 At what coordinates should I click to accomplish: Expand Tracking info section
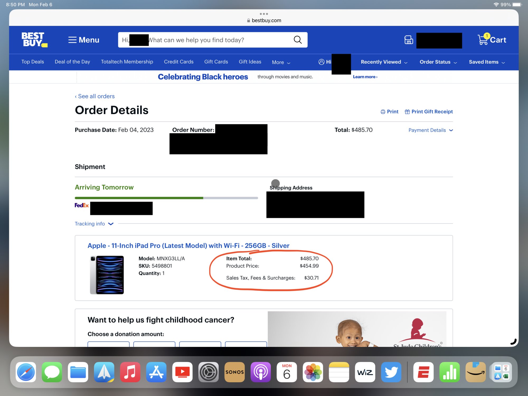click(94, 224)
